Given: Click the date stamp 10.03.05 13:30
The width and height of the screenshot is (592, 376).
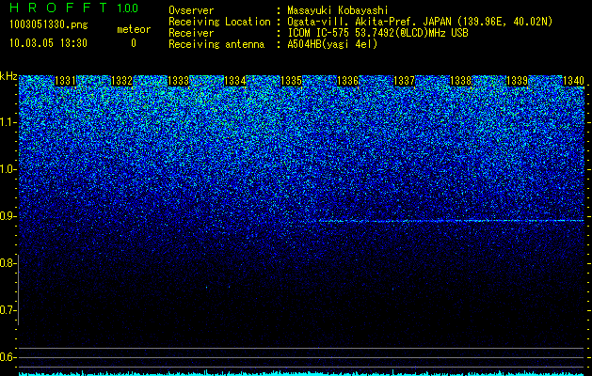Looking at the screenshot, I should click(48, 43).
